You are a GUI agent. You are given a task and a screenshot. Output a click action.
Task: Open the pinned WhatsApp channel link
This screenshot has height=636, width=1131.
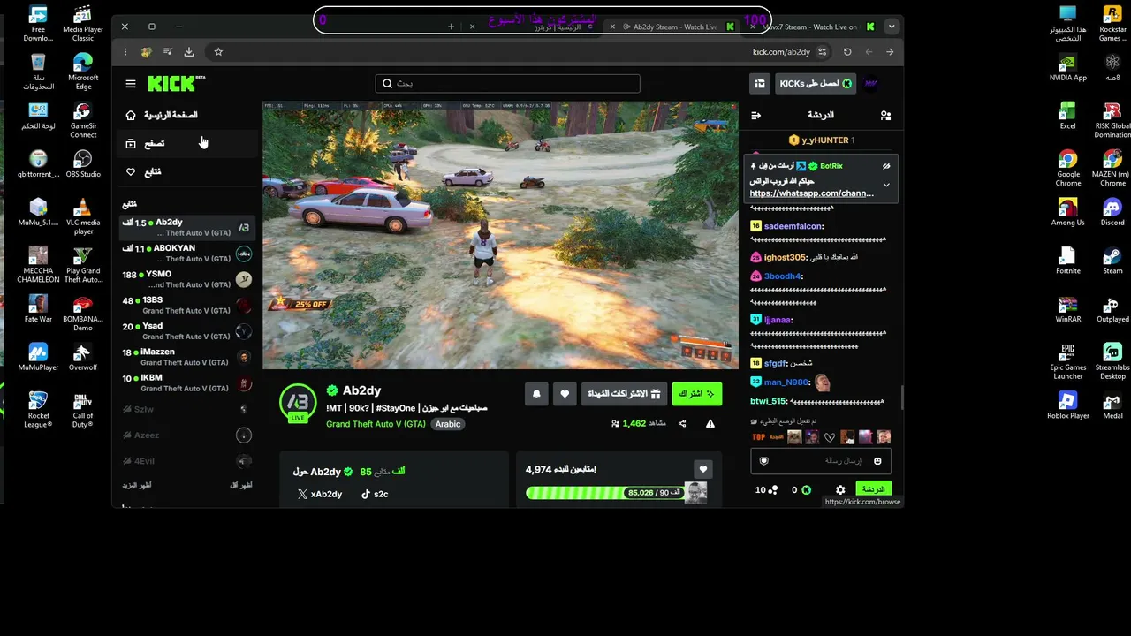(x=812, y=193)
